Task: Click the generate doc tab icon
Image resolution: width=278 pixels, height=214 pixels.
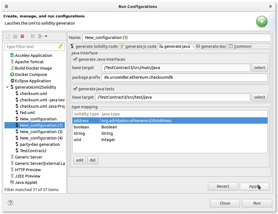Action: coord(198,46)
